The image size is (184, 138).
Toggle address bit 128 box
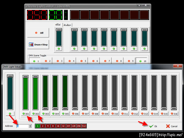pos(74,126)
